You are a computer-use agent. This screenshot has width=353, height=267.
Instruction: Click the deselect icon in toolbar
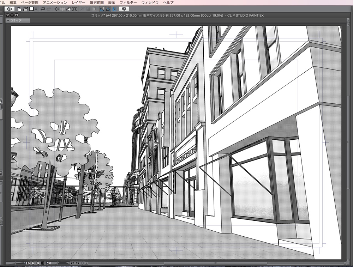(82, 9)
